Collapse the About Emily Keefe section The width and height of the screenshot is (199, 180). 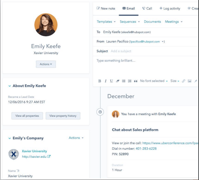pyautogui.click(x=9, y=86)
